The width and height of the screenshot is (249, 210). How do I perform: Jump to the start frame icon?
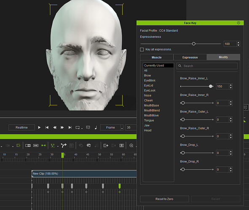pos(47,127)
